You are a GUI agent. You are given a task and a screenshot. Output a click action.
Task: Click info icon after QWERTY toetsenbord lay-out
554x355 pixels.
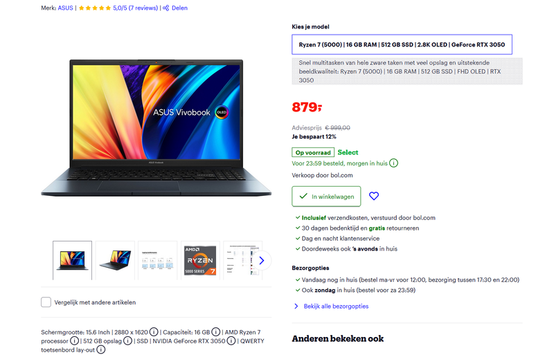pos(101,349)
